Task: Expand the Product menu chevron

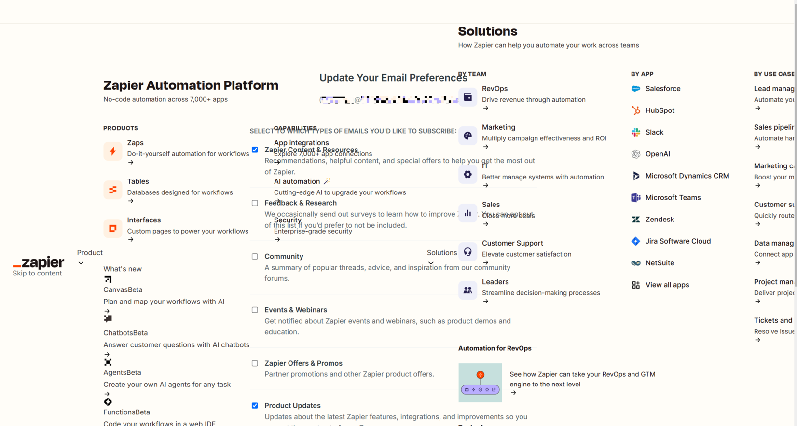Action: coord(81,263)
